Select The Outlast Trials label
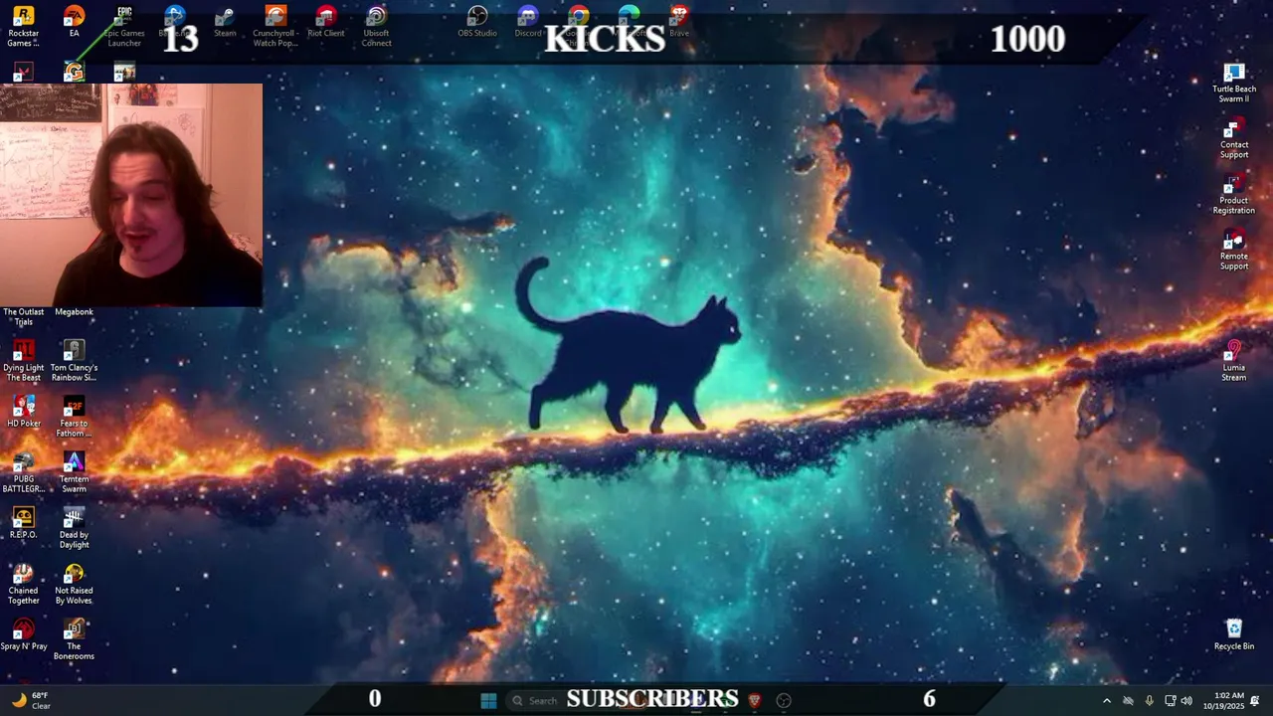1273x716 pixels. click(23, 316)
